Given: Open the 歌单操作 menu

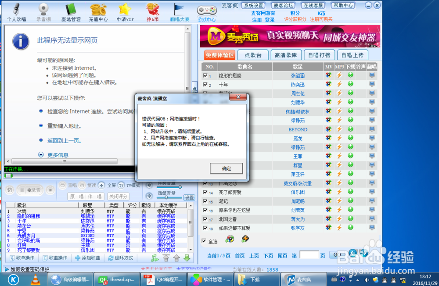Looking at the screenshot, I should [x=22, y=258].
